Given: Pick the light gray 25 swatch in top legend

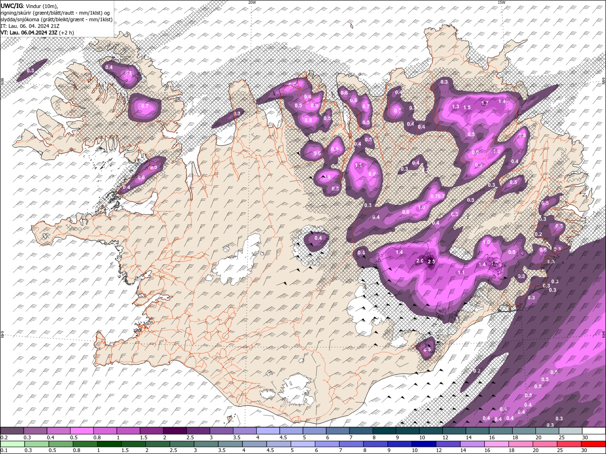Looking at the screenshot, I should click(x=570, y=431).
